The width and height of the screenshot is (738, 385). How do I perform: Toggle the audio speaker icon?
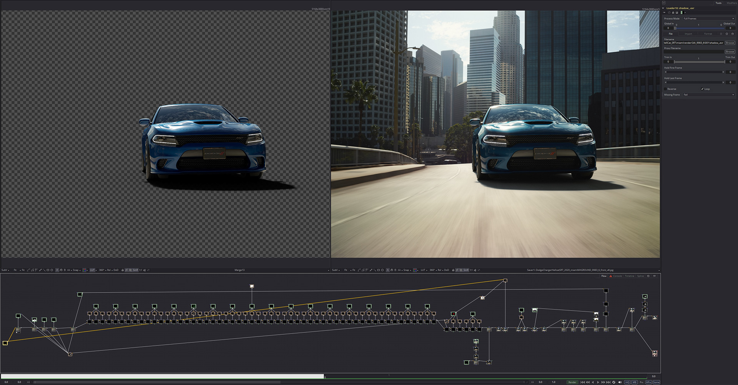[620, 382]
